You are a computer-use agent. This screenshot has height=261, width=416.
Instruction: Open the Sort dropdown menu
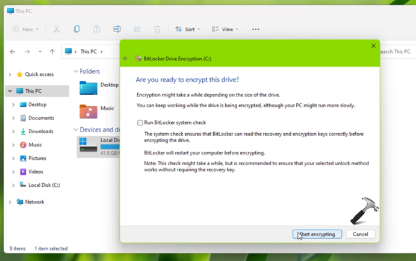point(188,29)
